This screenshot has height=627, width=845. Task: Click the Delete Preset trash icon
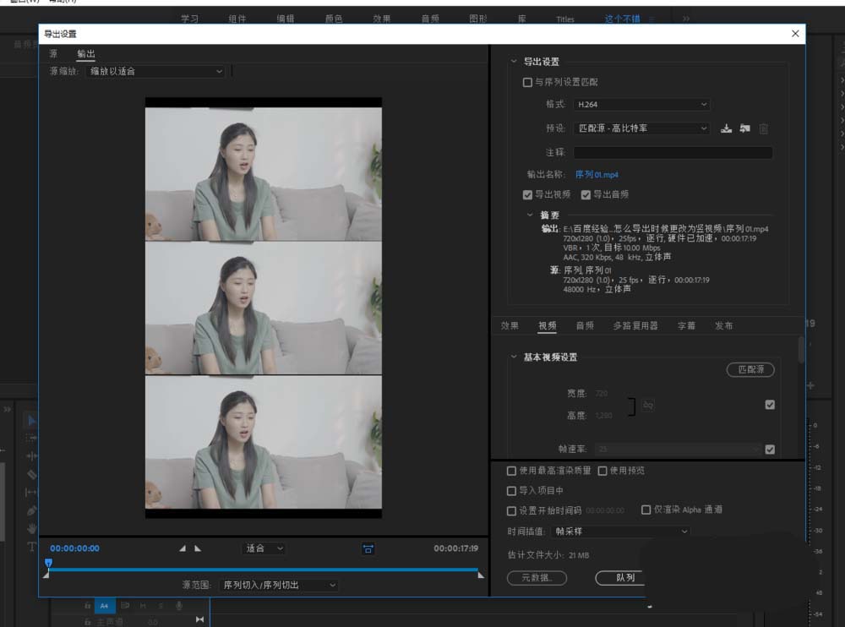coord(763,129)
